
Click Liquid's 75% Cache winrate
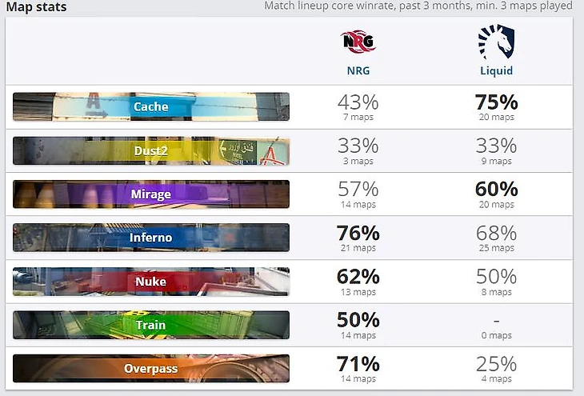point(496,102)
